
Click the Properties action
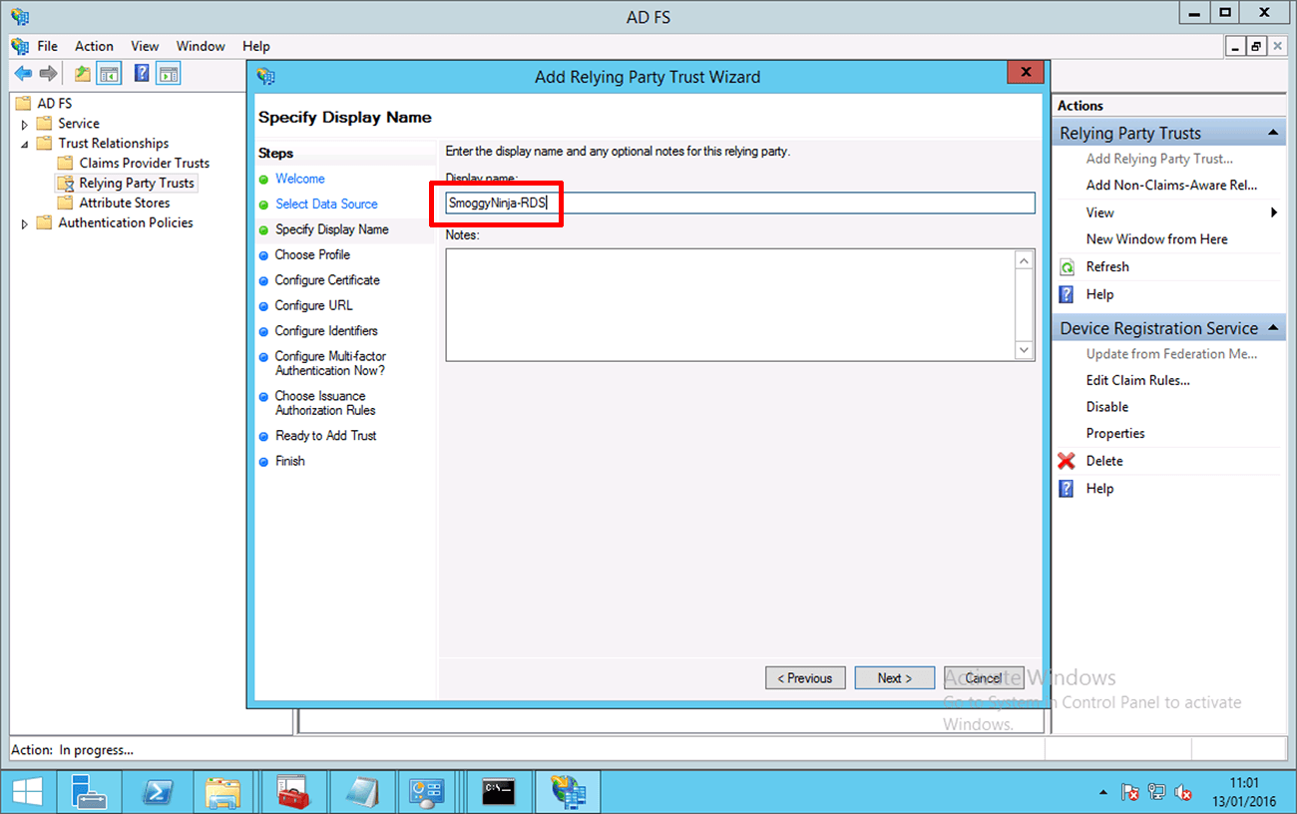coord(1115,434)
